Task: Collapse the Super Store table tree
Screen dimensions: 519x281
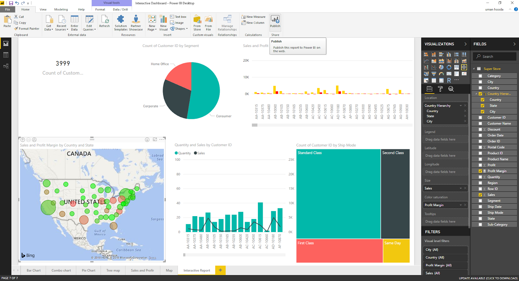Action: coord(474,69)
